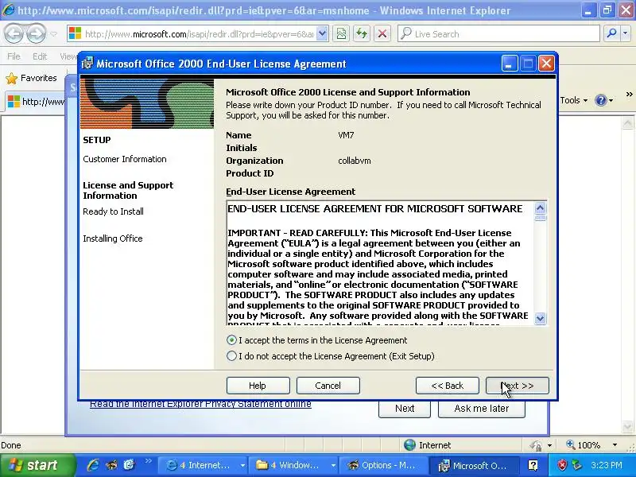The height and width of the screenshot is (477, 636).
Task: Click the EULA scrollbar thumb
Action: (541, 218)
